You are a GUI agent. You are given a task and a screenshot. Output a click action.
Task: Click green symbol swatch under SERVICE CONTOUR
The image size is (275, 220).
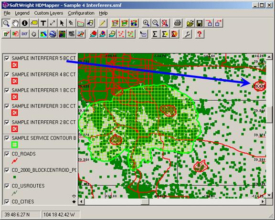[14, 145]
